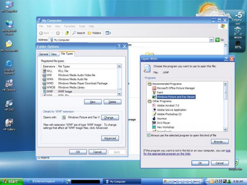Toggle Always use the selected program checkbox
This screenshot has height=185, width=247.
(149, 135)
